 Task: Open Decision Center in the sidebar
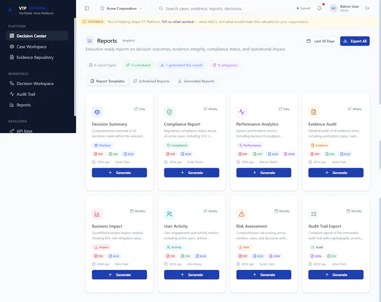pyautogui.click(x=37, y=36)
